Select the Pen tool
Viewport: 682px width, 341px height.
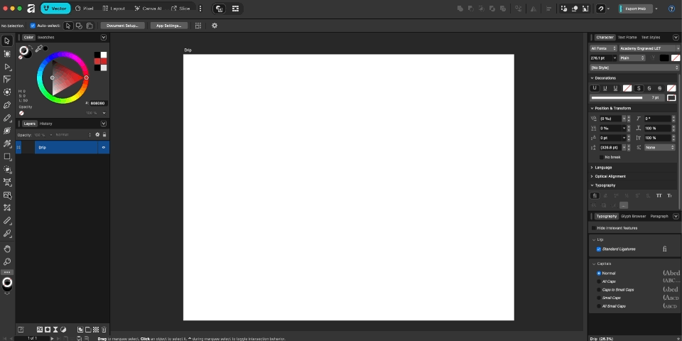(7, 105)
